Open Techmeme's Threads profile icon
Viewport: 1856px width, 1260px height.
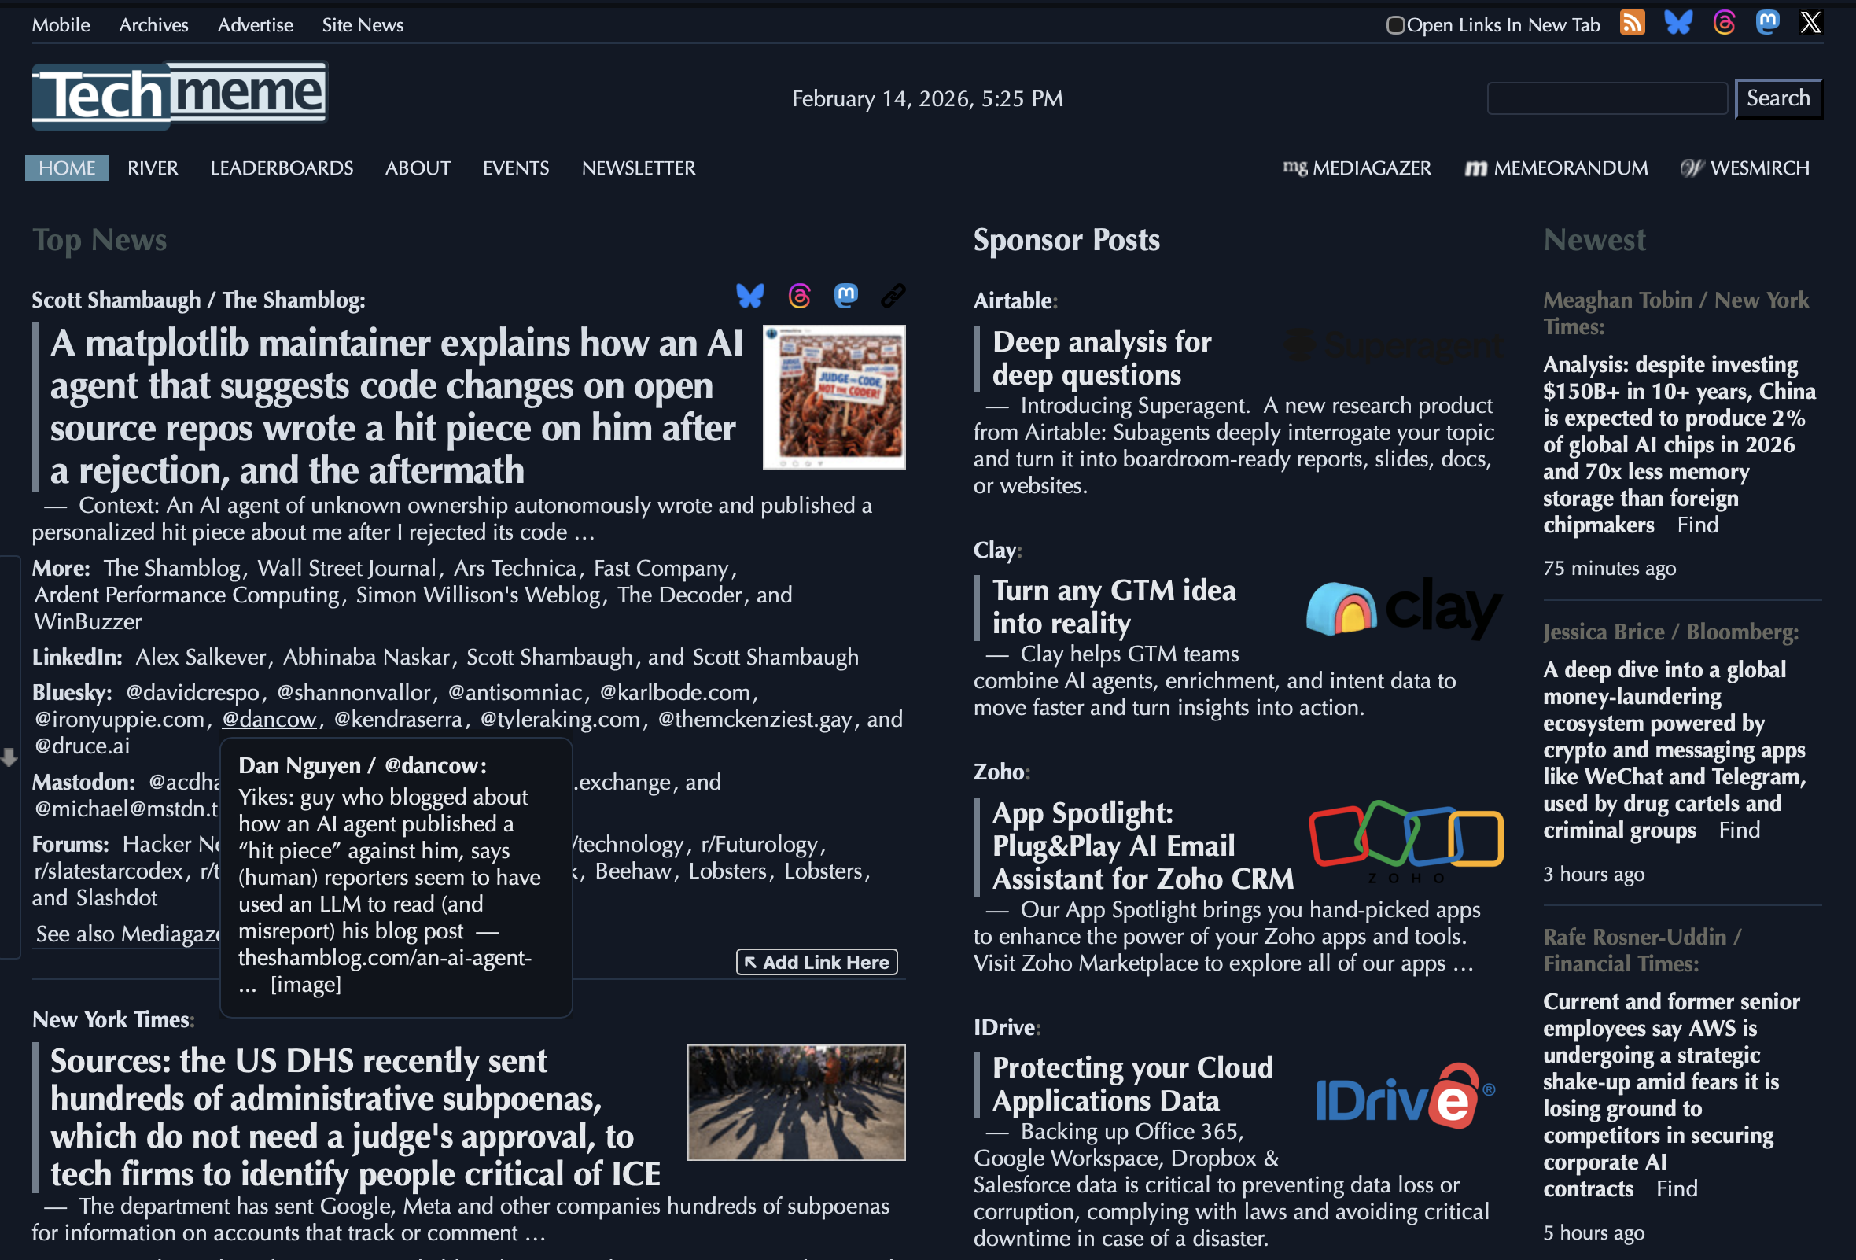pos(1723,23)
